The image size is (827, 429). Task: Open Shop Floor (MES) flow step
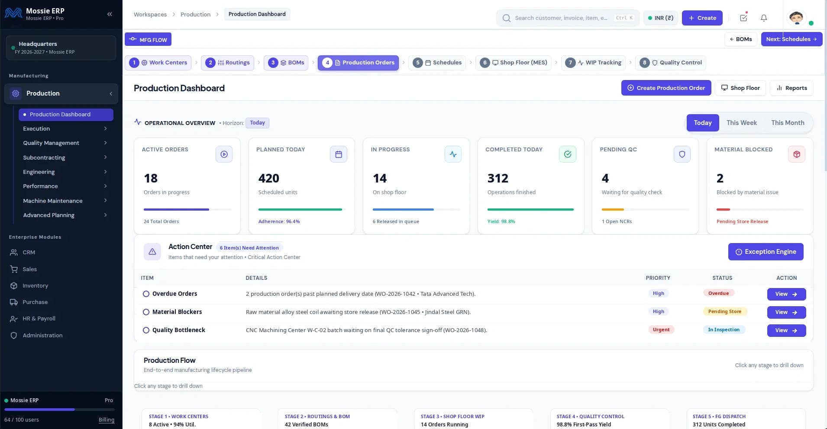click(514, 63)
